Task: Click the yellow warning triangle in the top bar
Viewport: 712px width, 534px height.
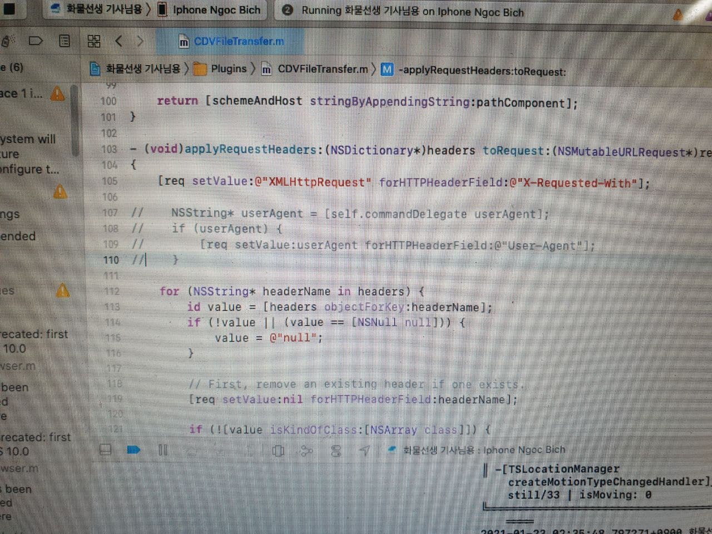Action: [678, 14]
